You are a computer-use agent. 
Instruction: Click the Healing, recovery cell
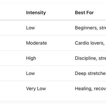pos(90,89)
